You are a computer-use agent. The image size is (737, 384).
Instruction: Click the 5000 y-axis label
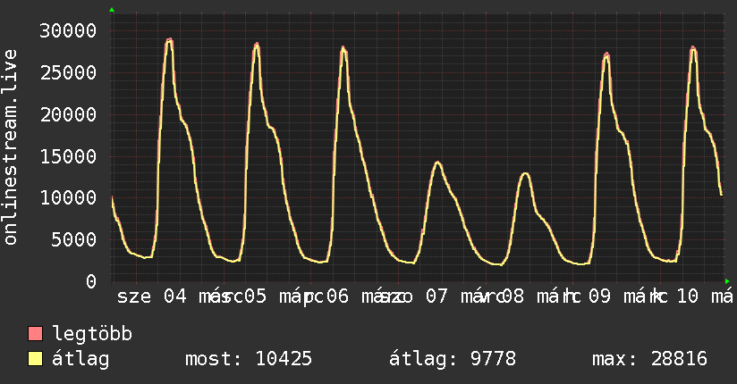point(74,239)
